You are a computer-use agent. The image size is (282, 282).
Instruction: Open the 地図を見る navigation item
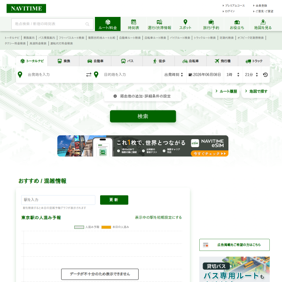(x=263, y=24)
